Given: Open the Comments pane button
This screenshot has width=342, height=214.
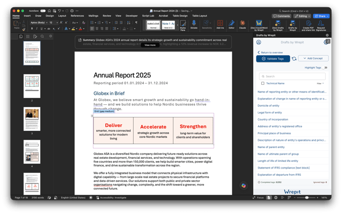Looking at the screenshot, I should point(282,16).
